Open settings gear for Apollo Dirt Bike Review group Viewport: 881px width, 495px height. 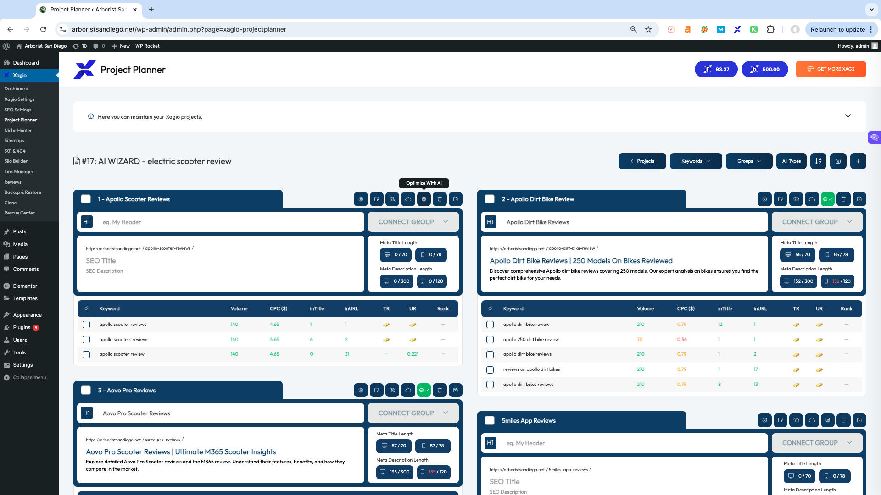(764, 199)
